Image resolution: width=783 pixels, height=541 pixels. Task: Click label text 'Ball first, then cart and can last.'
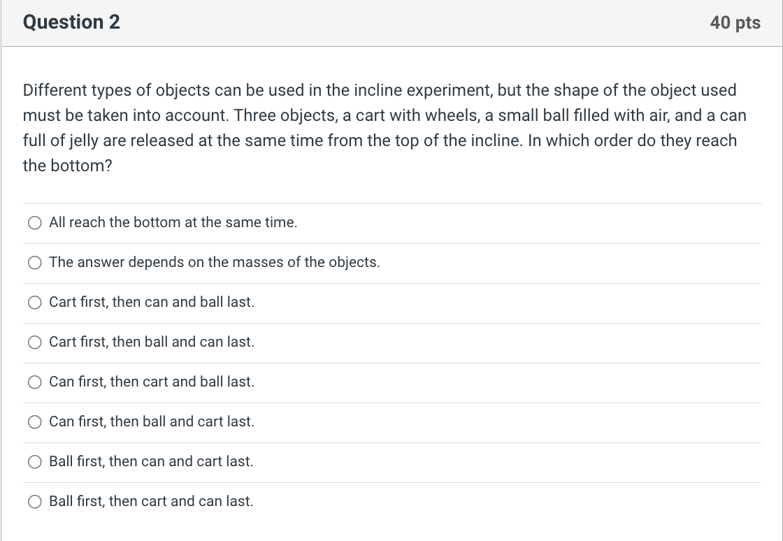(151, 501)
